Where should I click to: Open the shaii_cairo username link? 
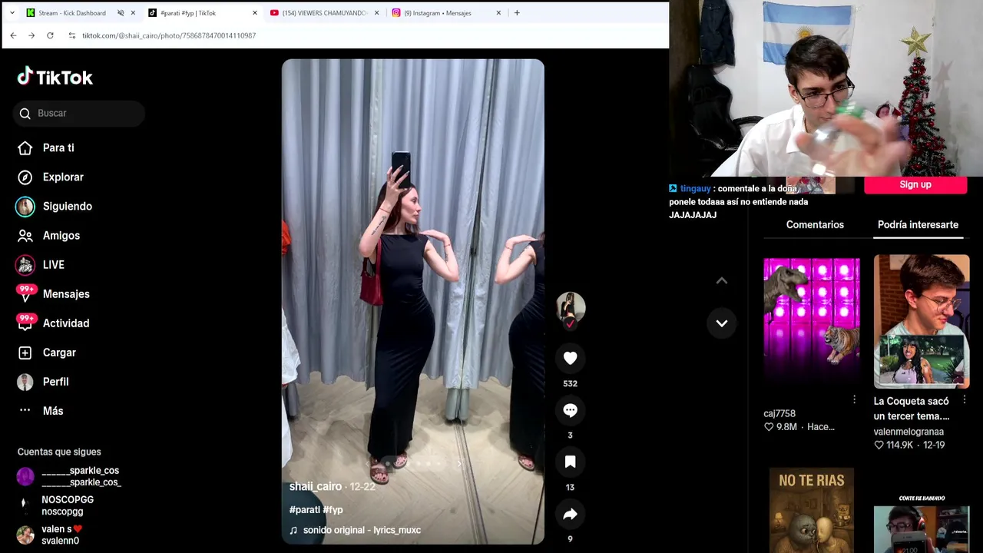[x=316, y=487]
